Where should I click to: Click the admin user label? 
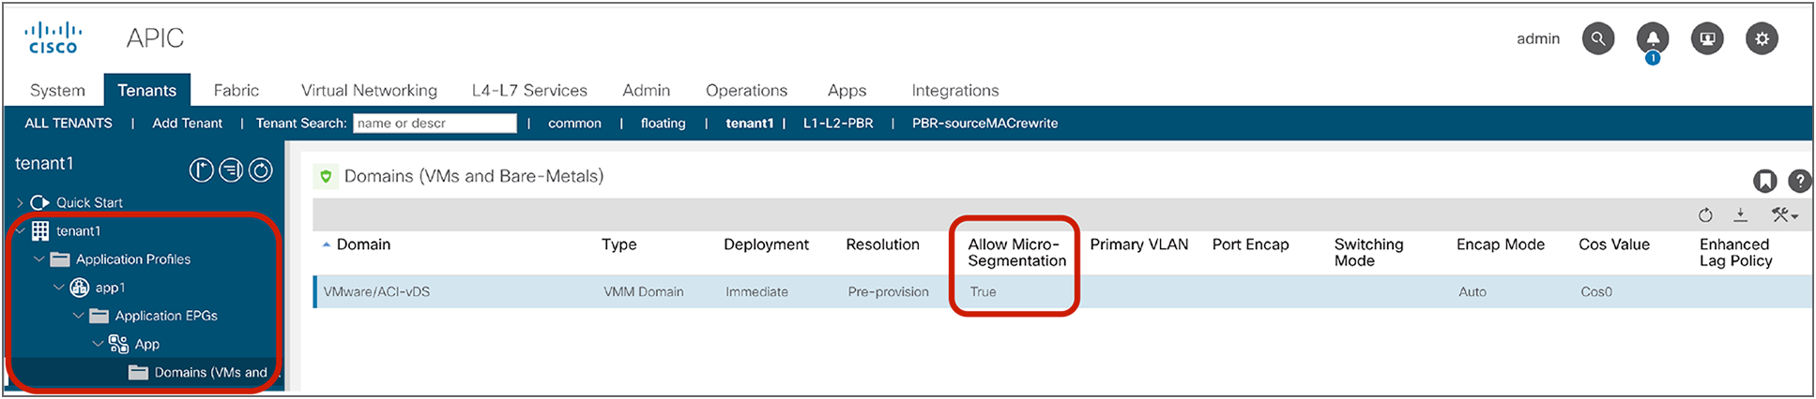coord(1538,38)
